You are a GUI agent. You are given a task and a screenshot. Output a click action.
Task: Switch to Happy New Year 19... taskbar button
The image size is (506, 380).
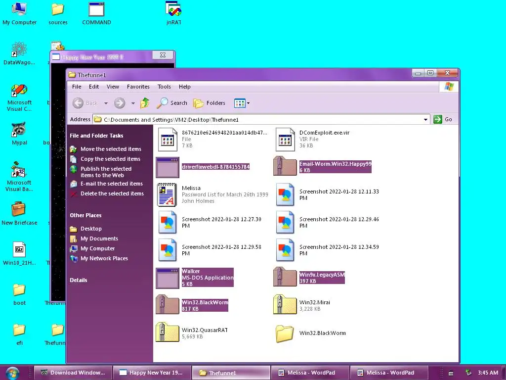click(152, 373)
